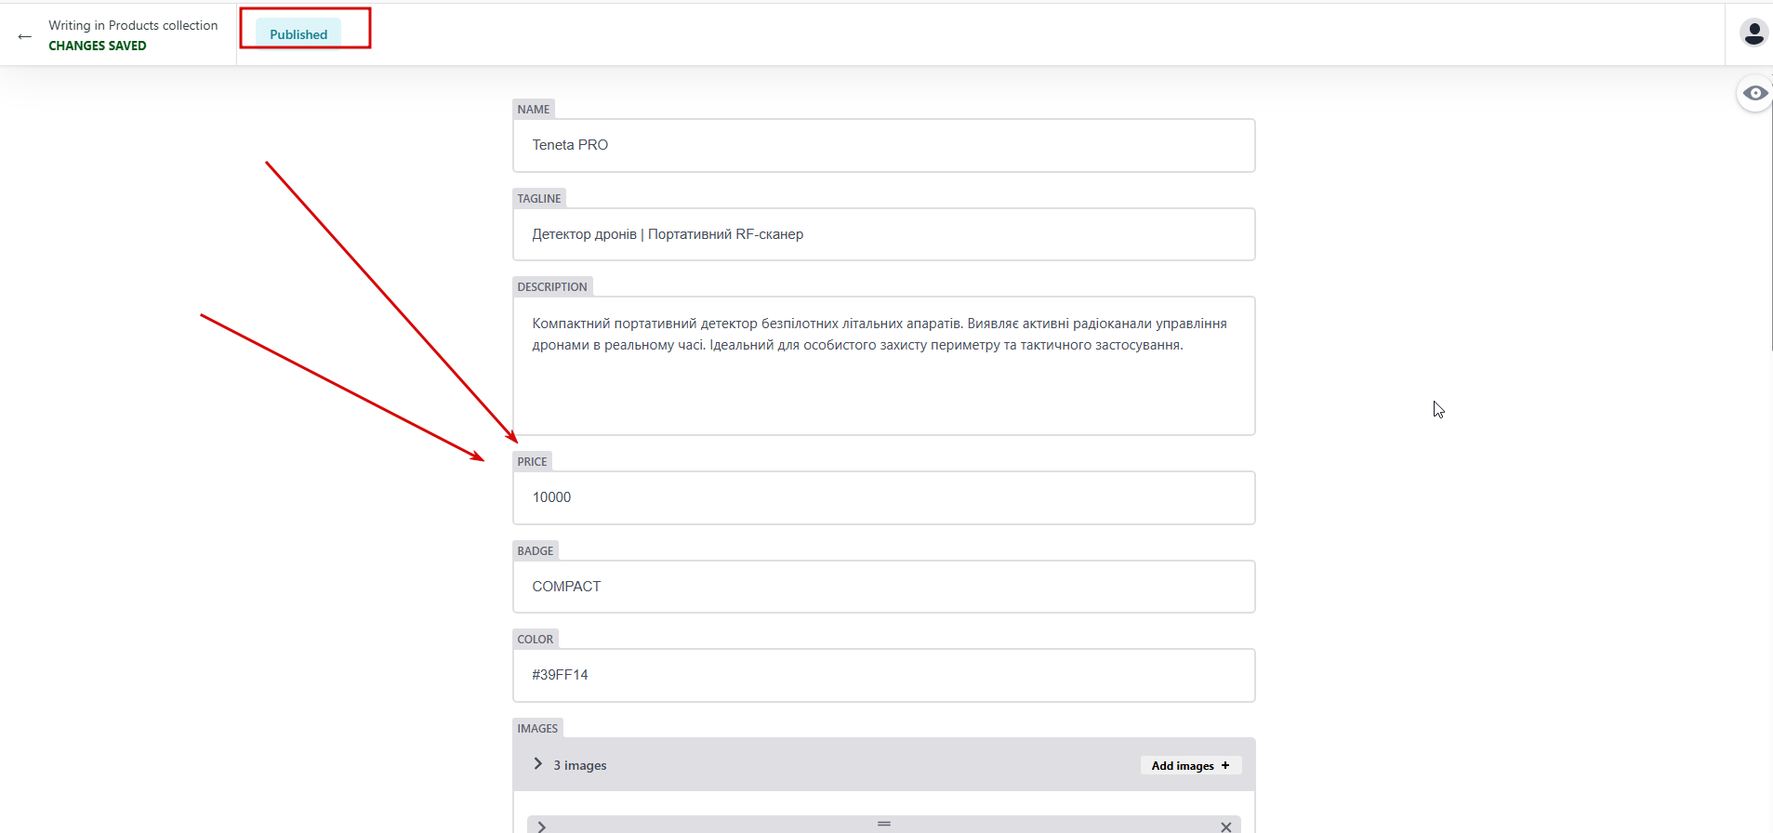Image resolution: width=1773 pixels, height=833 pixels.
Task: Click into the Name field with Teneta PRO
Action: tap(883, 145)
